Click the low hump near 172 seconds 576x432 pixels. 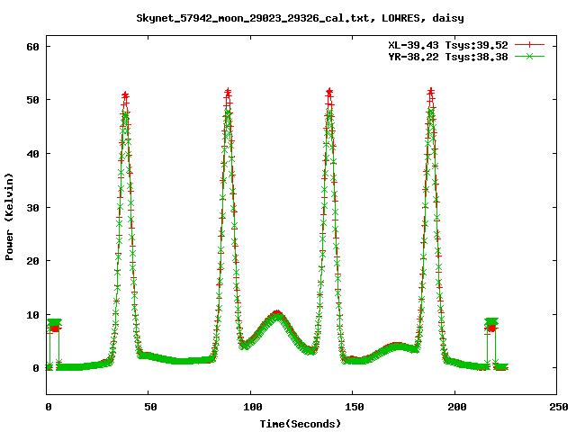tap(397, 346)
